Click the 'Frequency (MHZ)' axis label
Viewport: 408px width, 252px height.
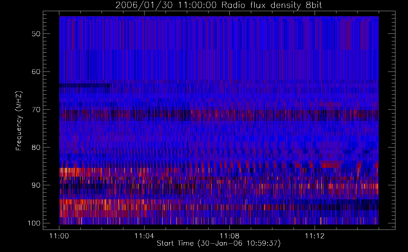pyautogui.click(x=19, y=121)
